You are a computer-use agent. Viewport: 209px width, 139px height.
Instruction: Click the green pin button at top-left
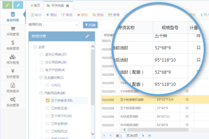pyautogui.click(x=7, y=5)
